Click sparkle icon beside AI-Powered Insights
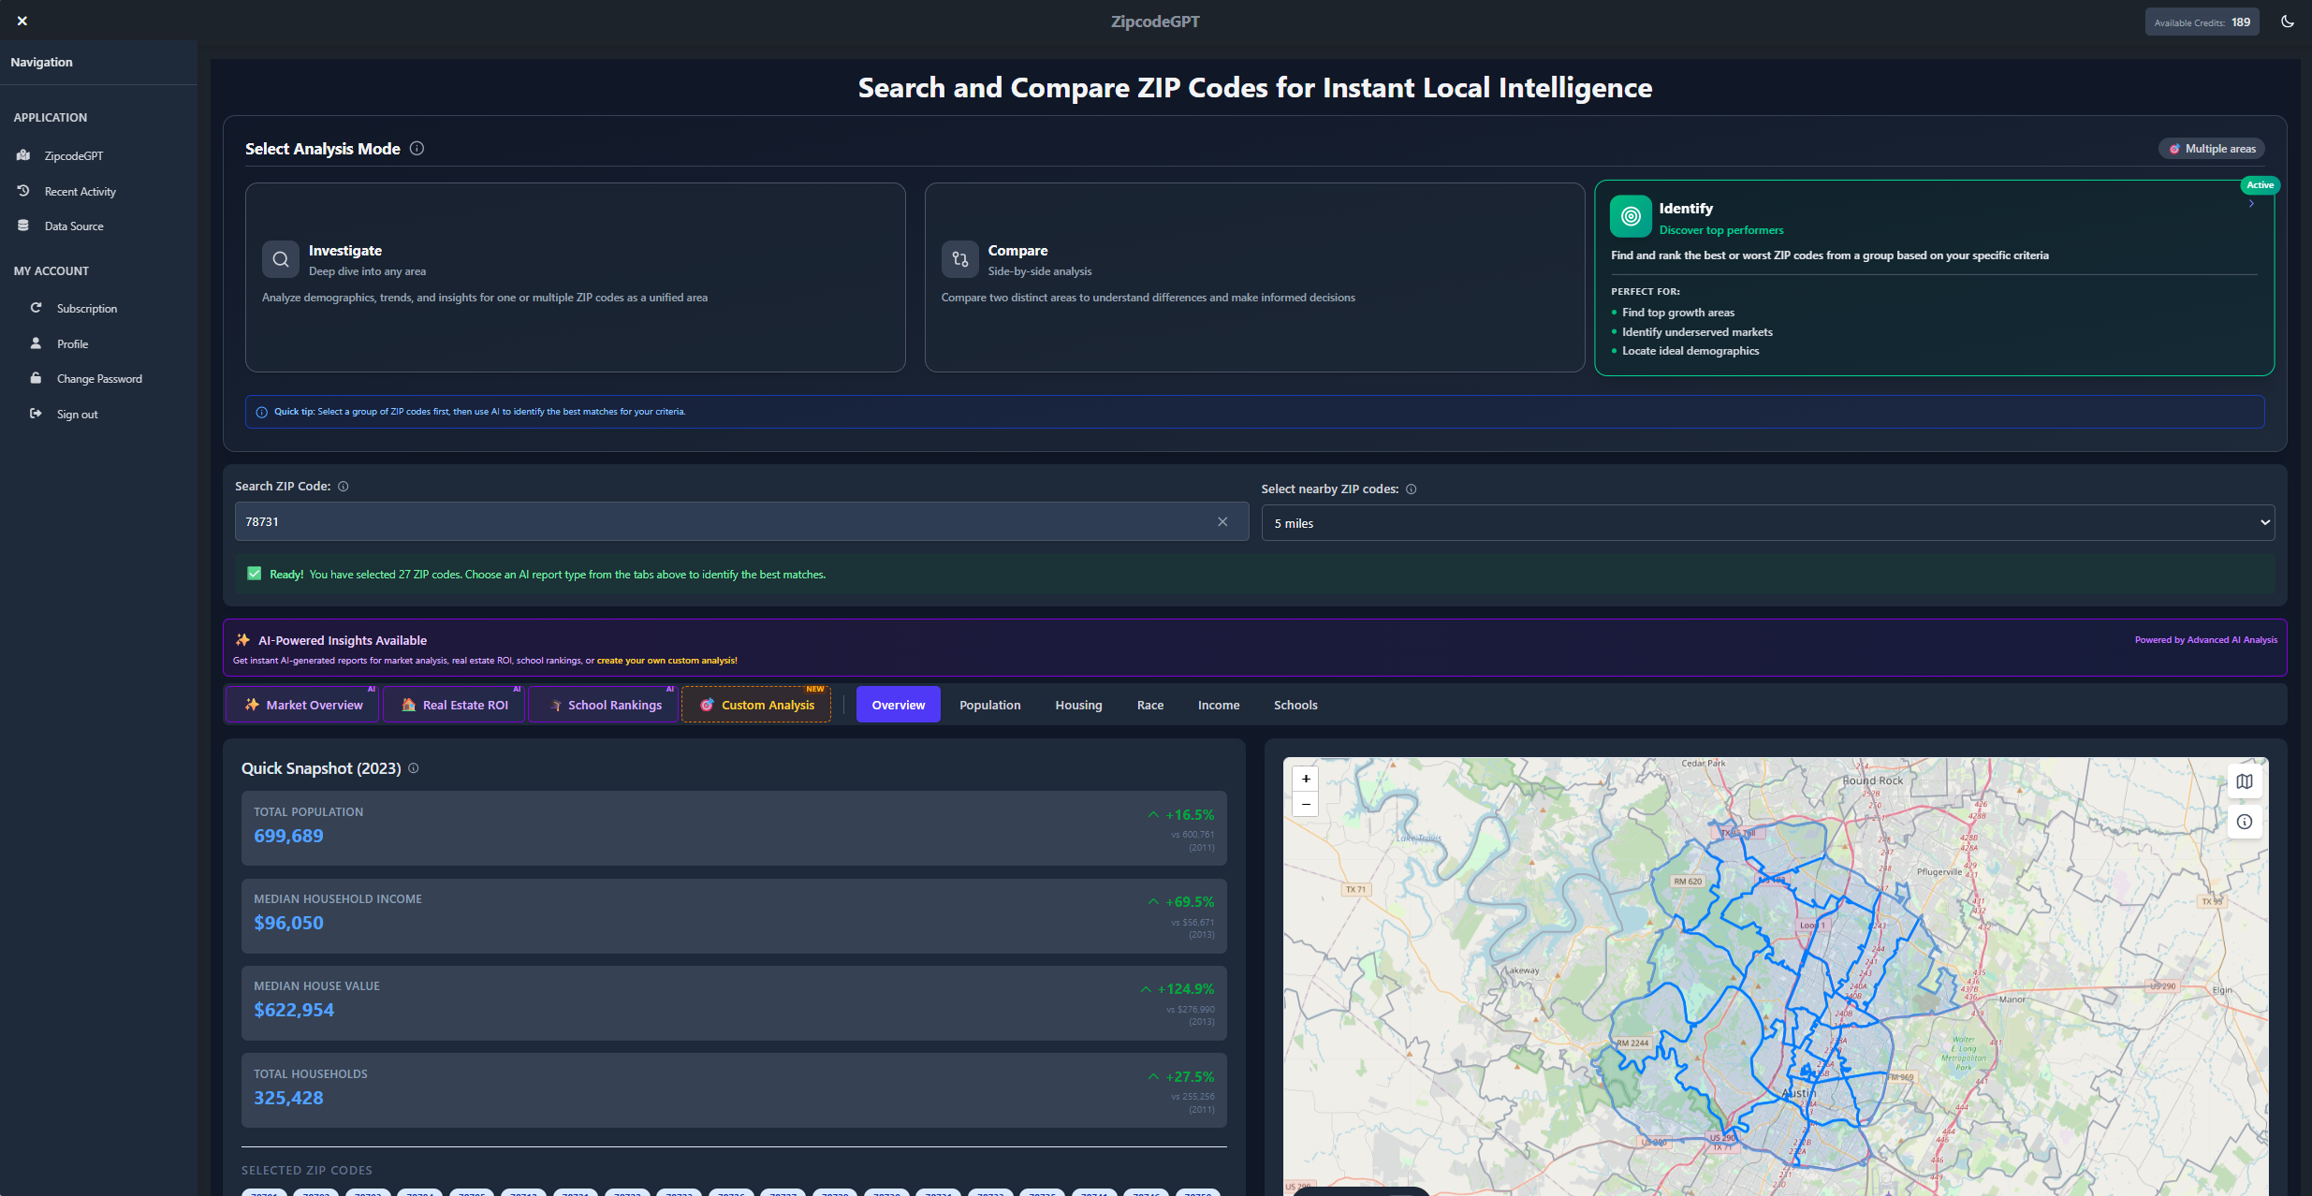The width and height of the screenshot is (2312, 1196). tap(242, 640)
